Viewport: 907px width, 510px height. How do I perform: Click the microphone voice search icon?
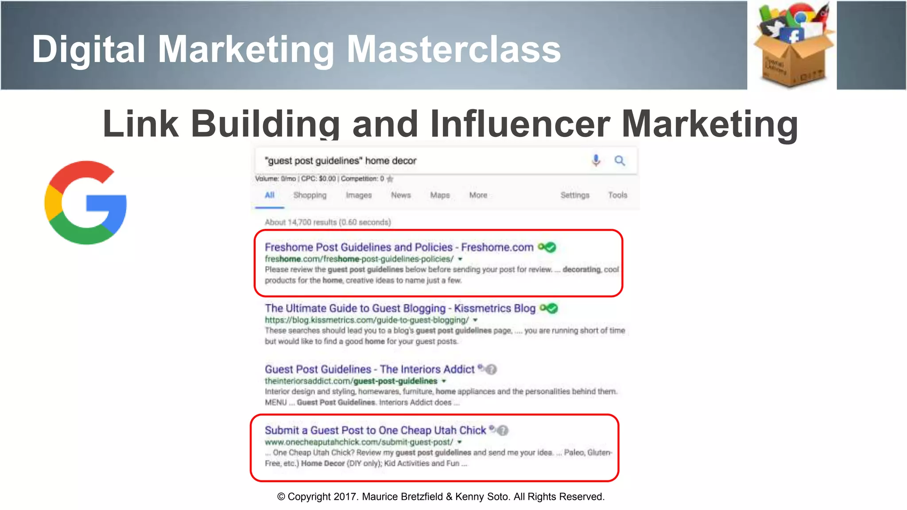click(x=596, y=160)
